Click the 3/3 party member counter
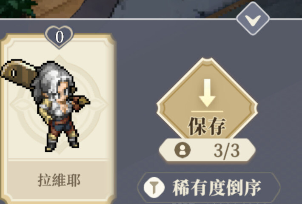The width and height of the screenshot is (302, 204). [x=207, y=150]
